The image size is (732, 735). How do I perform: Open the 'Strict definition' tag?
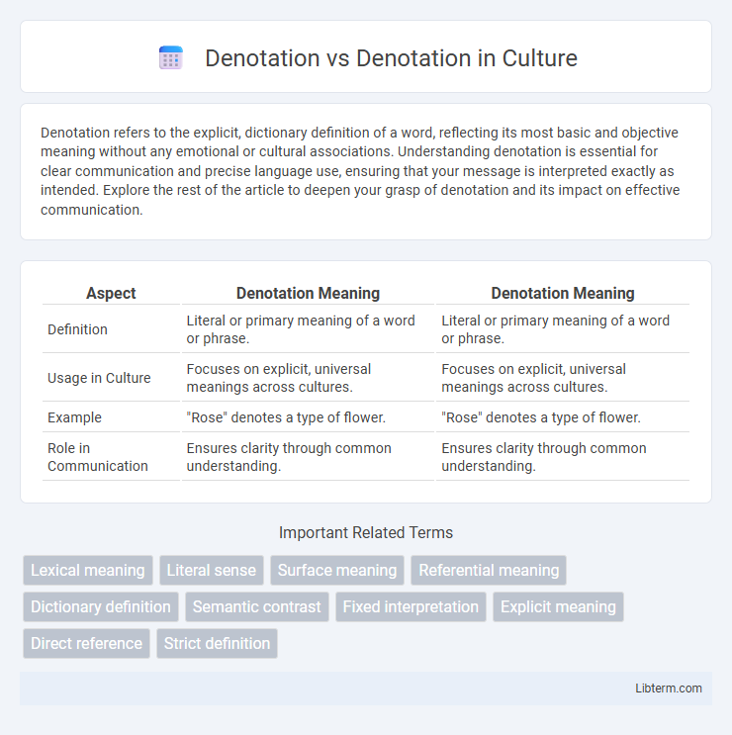pyautogui.click(x=217, y=643)
